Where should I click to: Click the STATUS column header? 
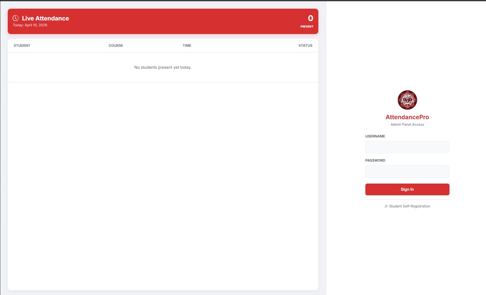[305, 46]
